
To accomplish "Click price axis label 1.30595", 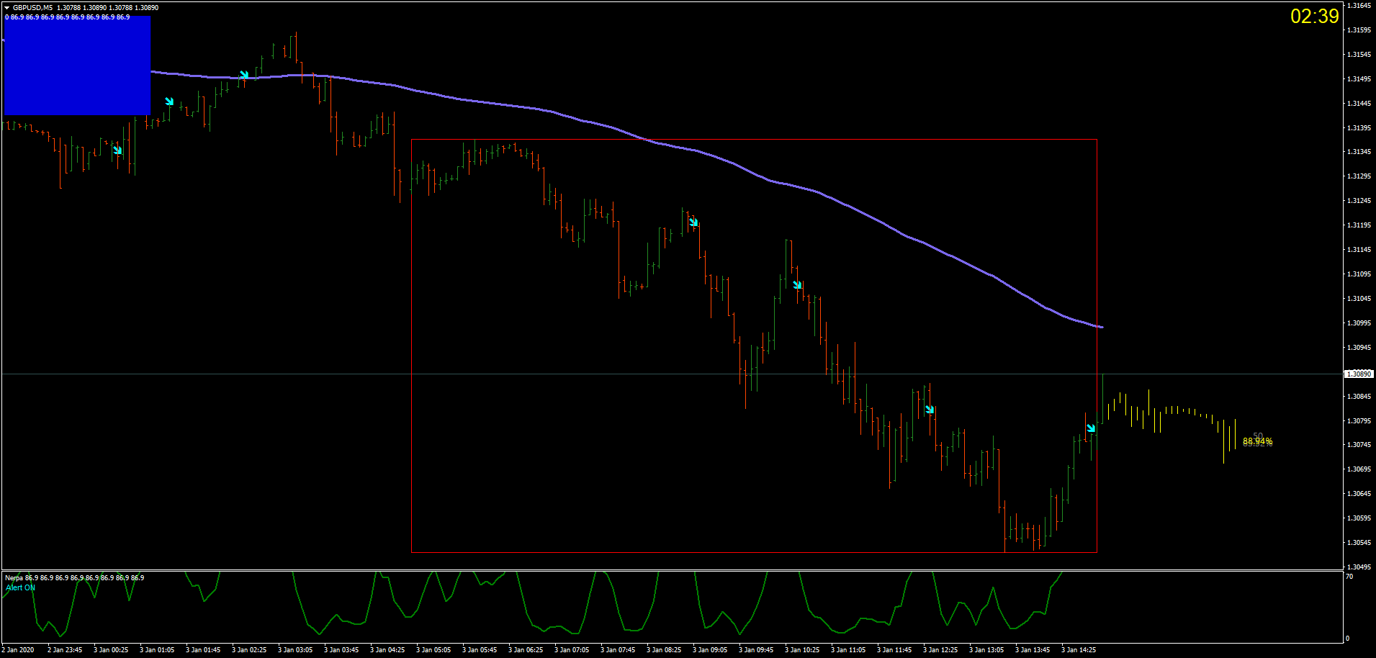I will 1359,518.
